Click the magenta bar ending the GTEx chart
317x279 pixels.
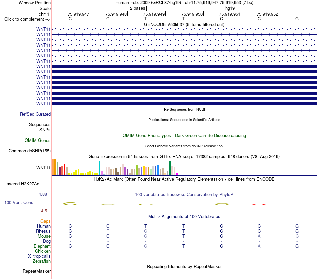177,174
